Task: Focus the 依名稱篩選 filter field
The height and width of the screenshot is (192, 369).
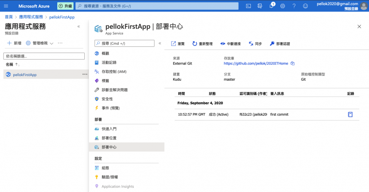Action: point(44,56)
